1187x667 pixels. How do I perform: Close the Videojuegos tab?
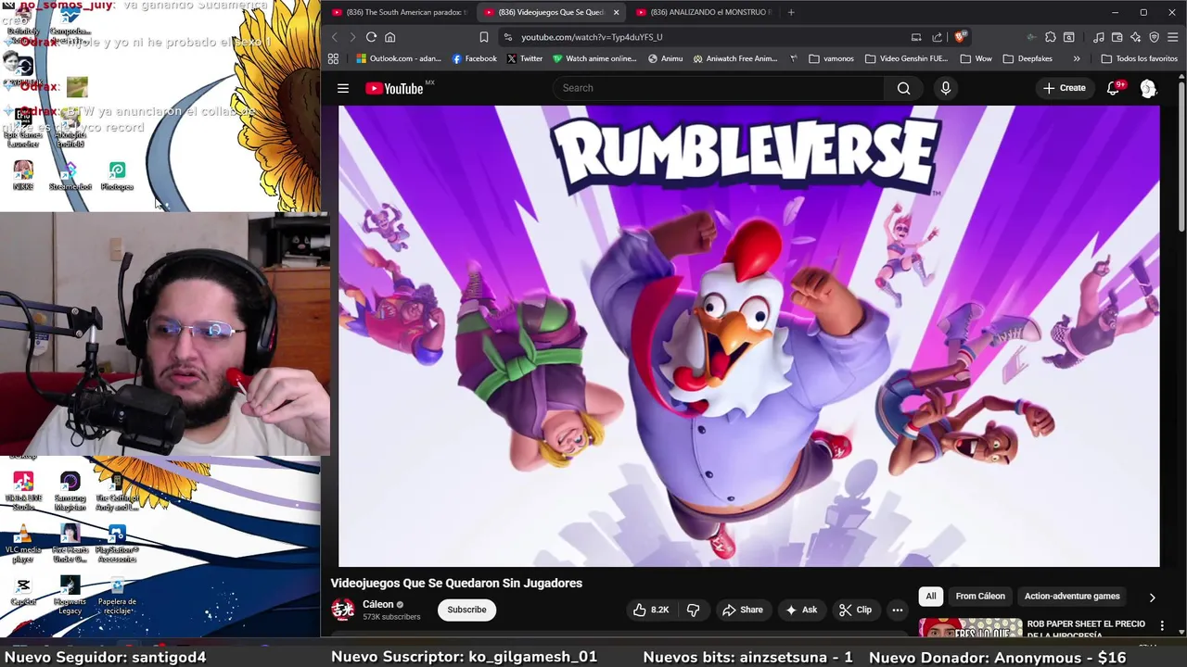[x=616, y=12]
